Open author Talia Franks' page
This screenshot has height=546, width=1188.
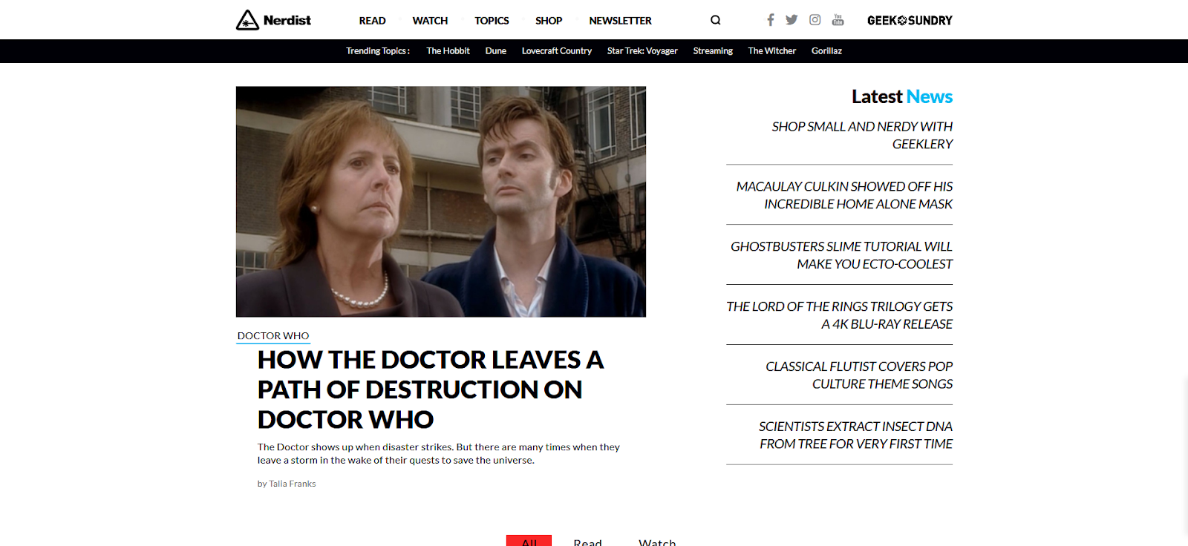(x=293, y=484)
